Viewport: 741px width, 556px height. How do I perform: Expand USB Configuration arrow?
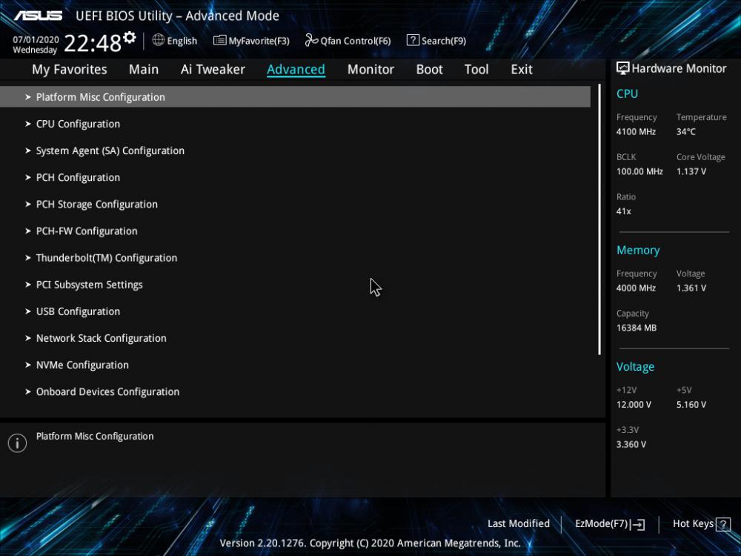28,311
